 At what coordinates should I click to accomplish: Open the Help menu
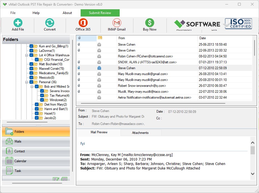pyautogui.click(x=36, y=13)
